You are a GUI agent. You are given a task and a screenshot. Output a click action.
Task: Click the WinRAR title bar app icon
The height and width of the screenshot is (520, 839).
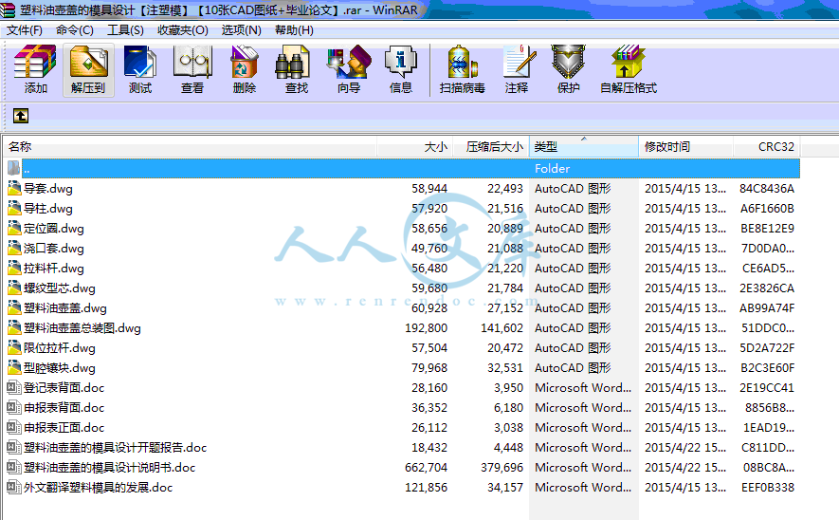pos(8,9)
